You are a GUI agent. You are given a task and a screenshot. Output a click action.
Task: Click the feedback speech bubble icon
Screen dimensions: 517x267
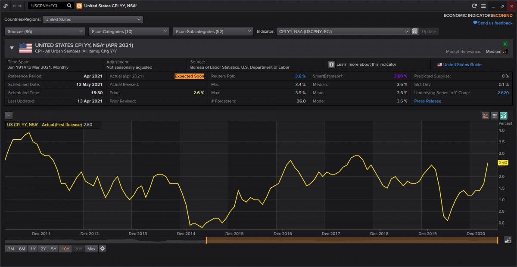(x=475, y=23)
